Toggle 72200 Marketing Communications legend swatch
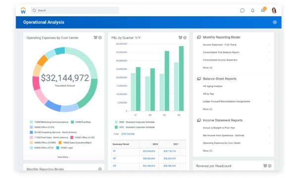 pyautogui.click(x=31, y=122)
